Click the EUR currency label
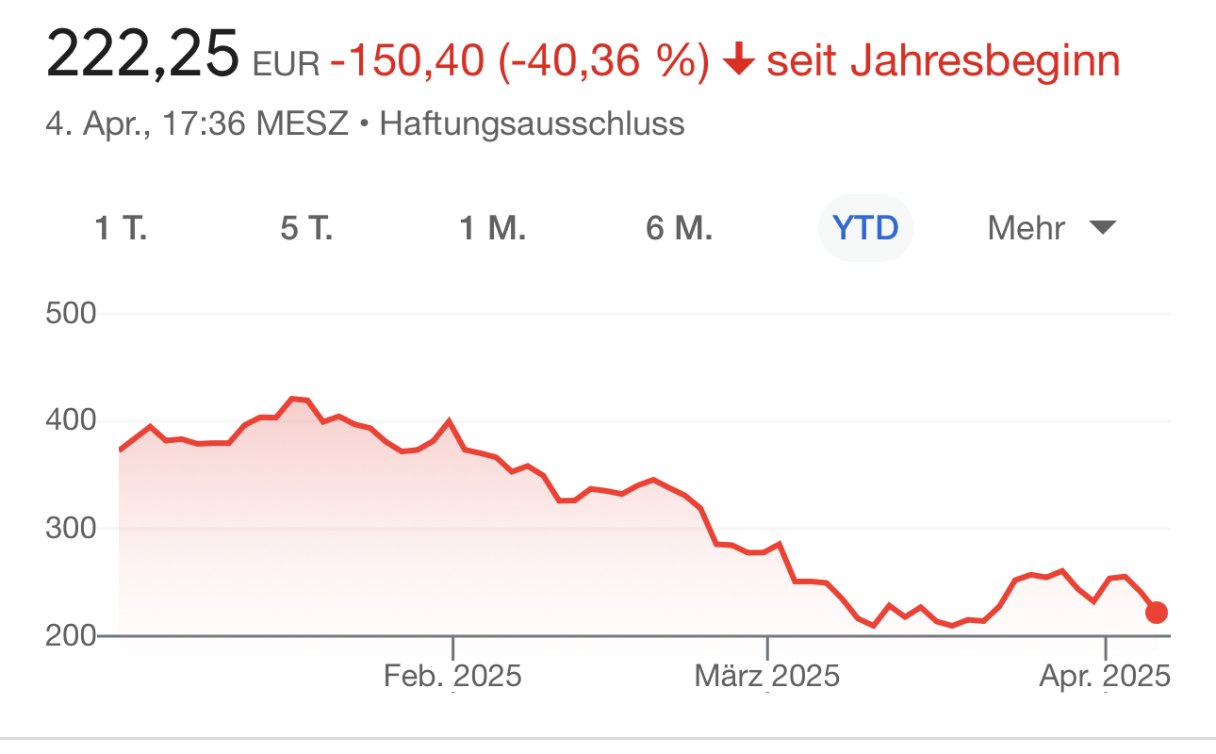1216x754 pixels. point(287,64)
